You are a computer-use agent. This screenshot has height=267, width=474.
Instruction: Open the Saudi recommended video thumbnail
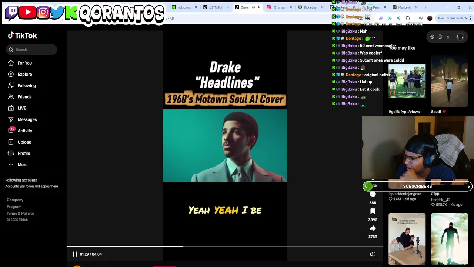[449, 81]
